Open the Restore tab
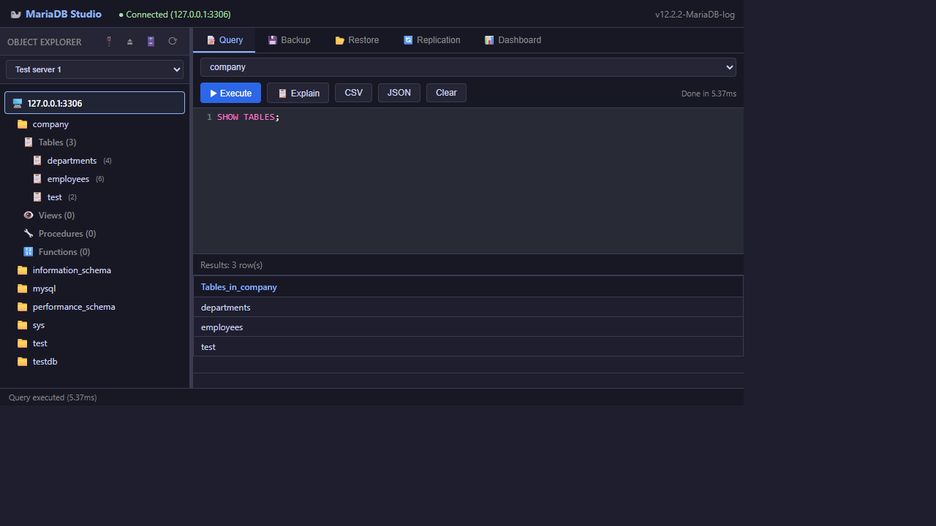 pyautogui.click(x=357, y=40)
